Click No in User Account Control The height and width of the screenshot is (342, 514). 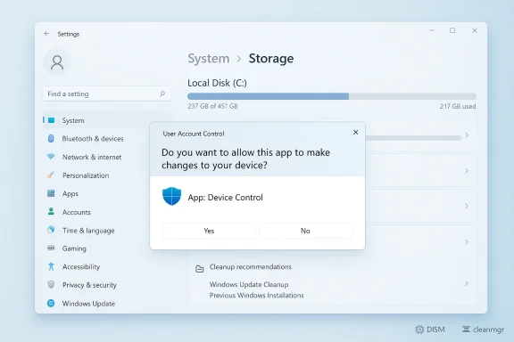pyautogui.click(x=306, y=231)
